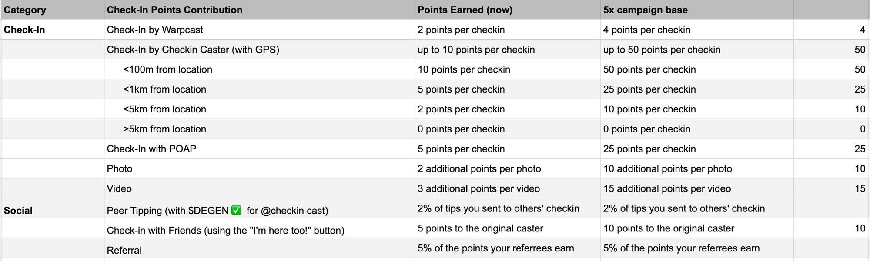This screenshot has width=870, height=261.
Task: Click the "Video" row label cell
Action: click(119, 188)
